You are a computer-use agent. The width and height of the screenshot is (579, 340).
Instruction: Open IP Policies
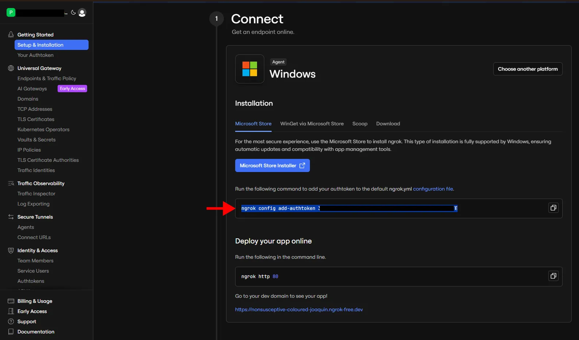tap(29, 150)
